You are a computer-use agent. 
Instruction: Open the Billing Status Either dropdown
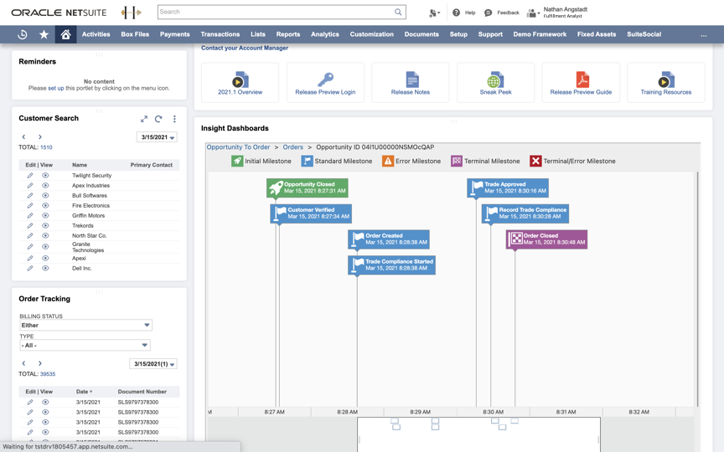[x=85, y=325]
